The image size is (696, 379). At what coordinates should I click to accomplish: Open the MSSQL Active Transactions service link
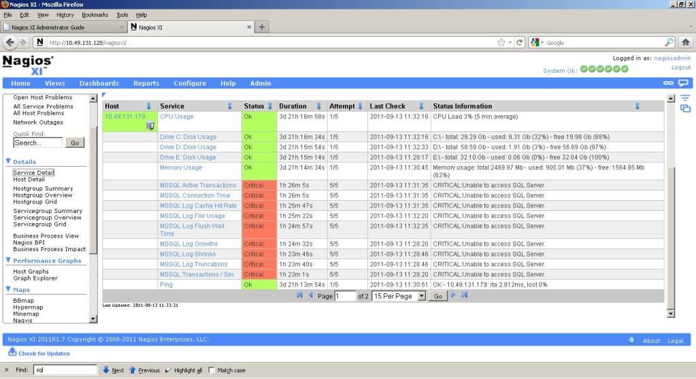click(198, 185)
